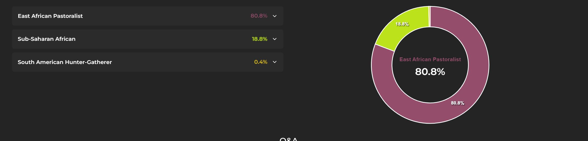Image resolution: width=588 pixels, height=141 pixels.
Task: Go to the Q&A section heading
Action: click(x=289, y=139)
